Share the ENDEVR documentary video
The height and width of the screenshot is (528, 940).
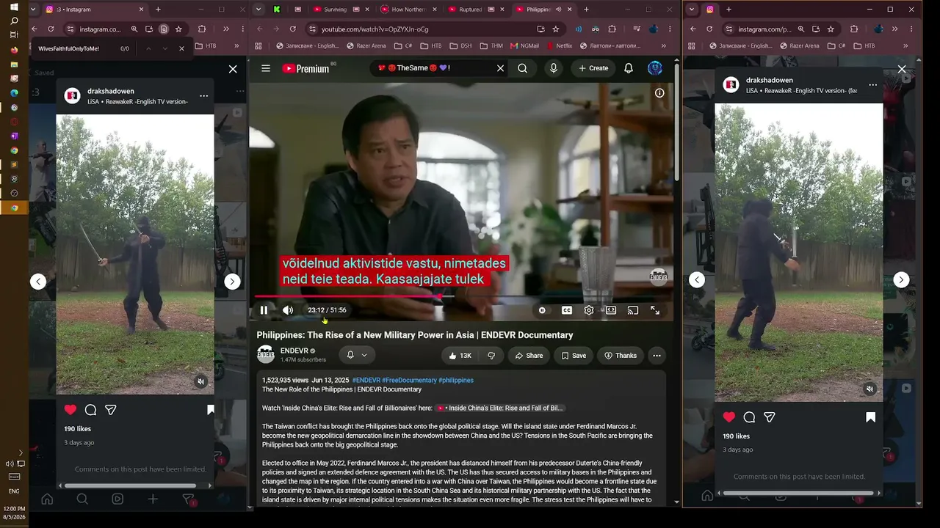pyautogui.click(x=529, y=356)
